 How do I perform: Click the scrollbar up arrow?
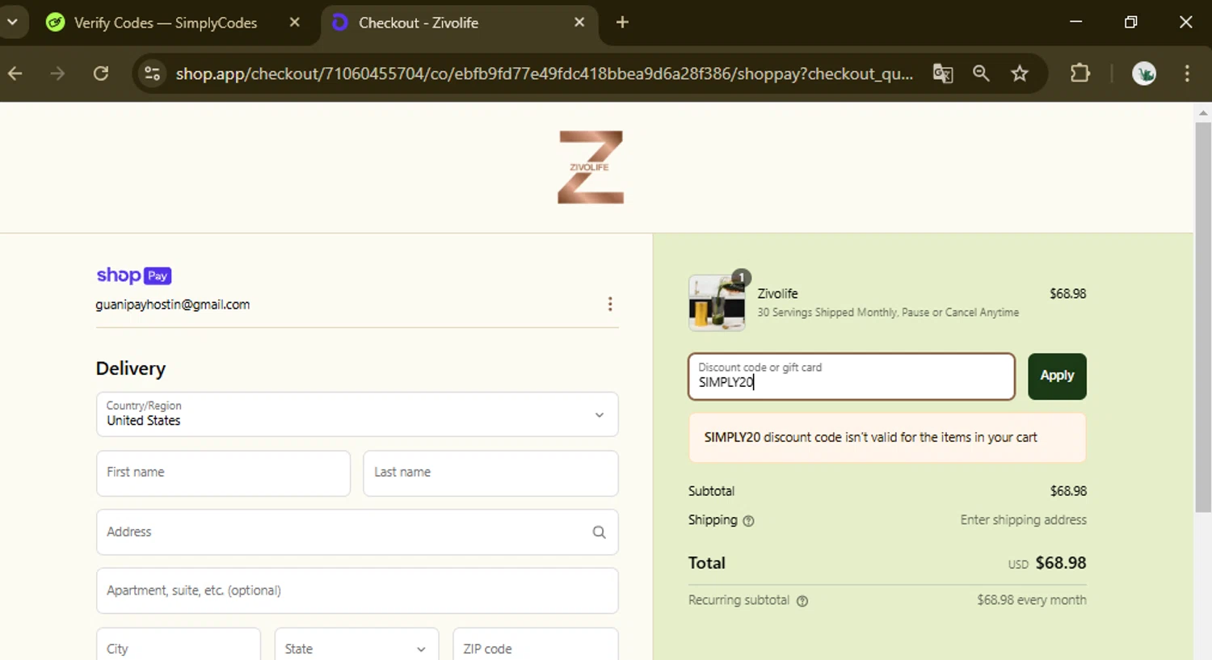(x=1203, y=112)
